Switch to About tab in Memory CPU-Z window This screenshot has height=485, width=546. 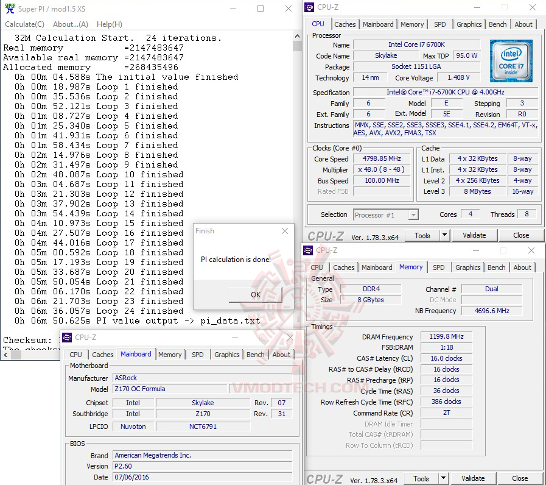pos(522,267)
